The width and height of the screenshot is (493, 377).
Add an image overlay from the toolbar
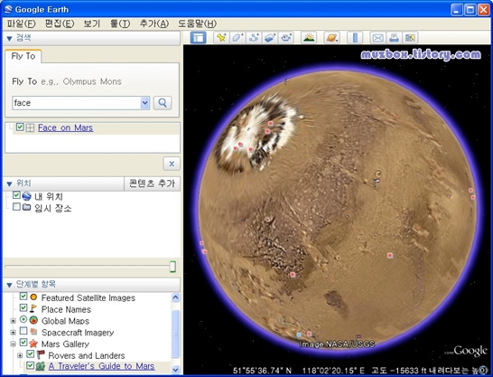click(x=270, y=38)
